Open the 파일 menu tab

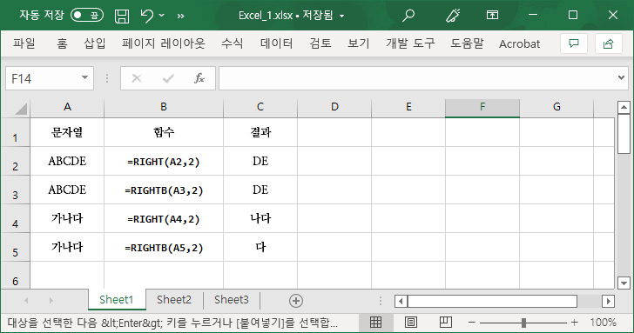24,43
